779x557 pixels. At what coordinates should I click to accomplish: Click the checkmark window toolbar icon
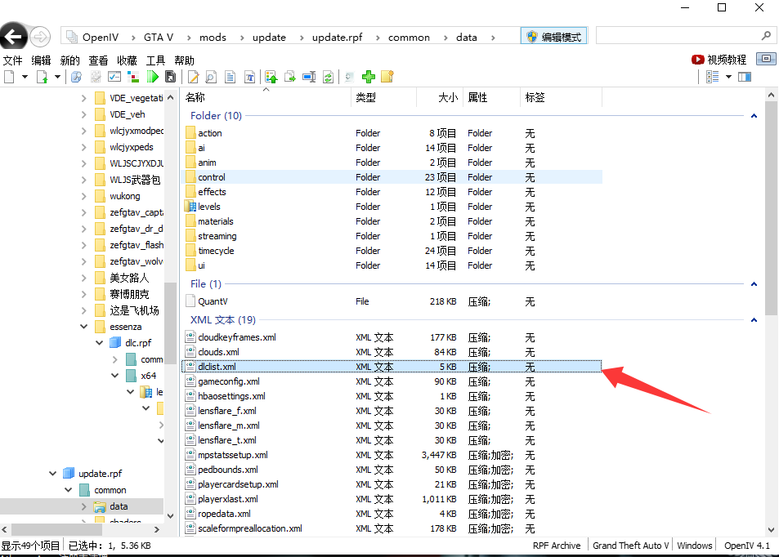[x=114, y=77]
